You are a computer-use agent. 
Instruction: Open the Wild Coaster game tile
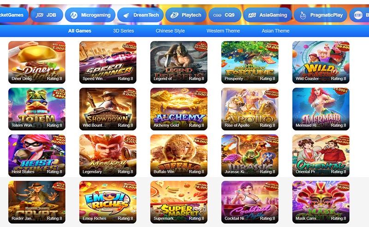click(321, 62)
